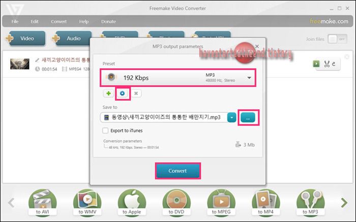Start conversion with the Convert button

[178, 171]
